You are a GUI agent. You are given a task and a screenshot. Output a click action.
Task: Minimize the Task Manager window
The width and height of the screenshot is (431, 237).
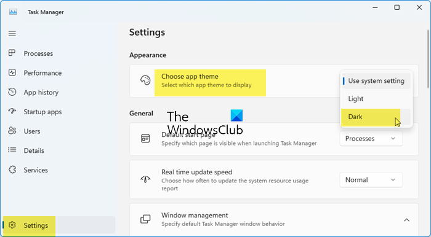(375, 7)
